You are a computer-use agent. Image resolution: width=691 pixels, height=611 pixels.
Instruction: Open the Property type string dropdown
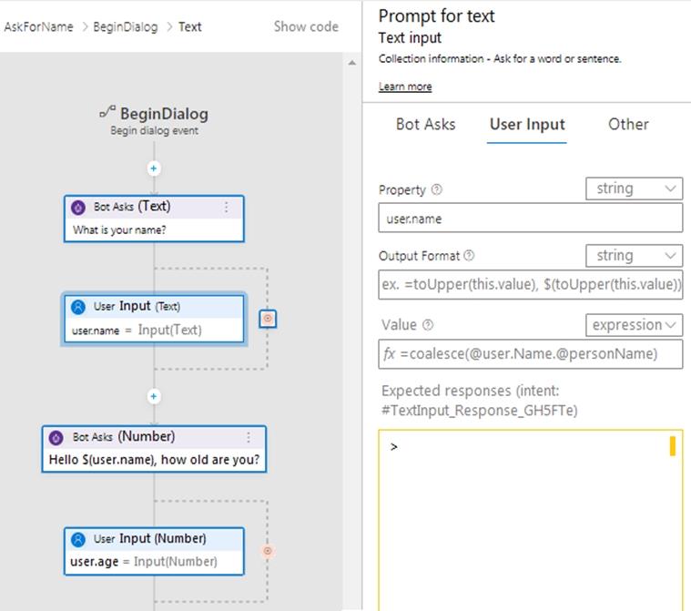pos(634,188)
